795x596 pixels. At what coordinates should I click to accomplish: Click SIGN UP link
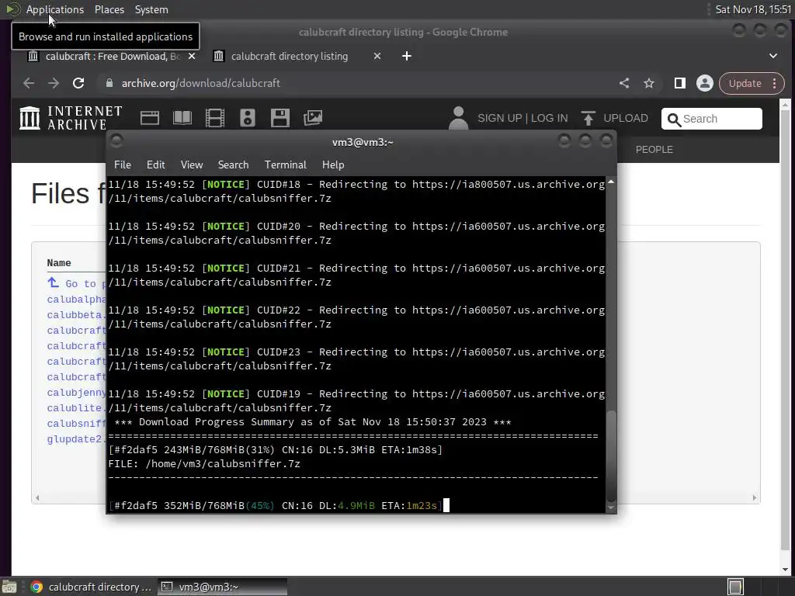[499, 118]
